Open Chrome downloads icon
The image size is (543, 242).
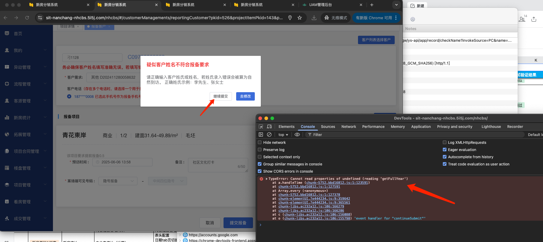pos(314,18)
